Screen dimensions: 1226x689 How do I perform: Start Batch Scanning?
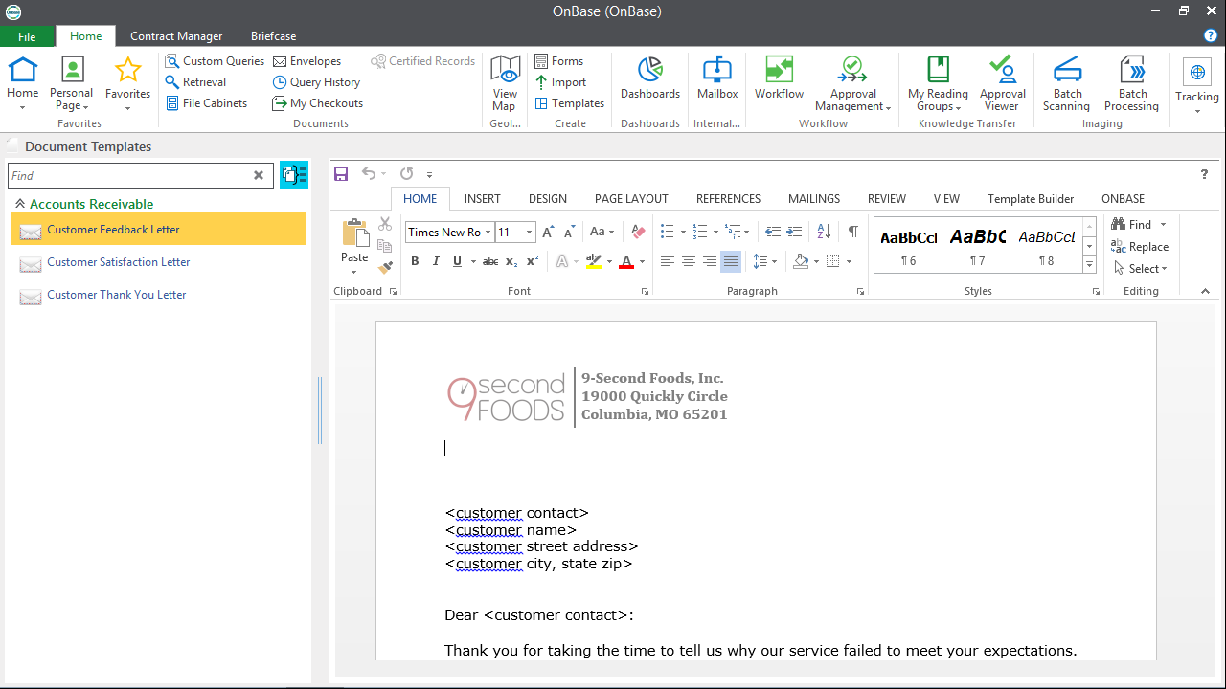(1066, 83)
